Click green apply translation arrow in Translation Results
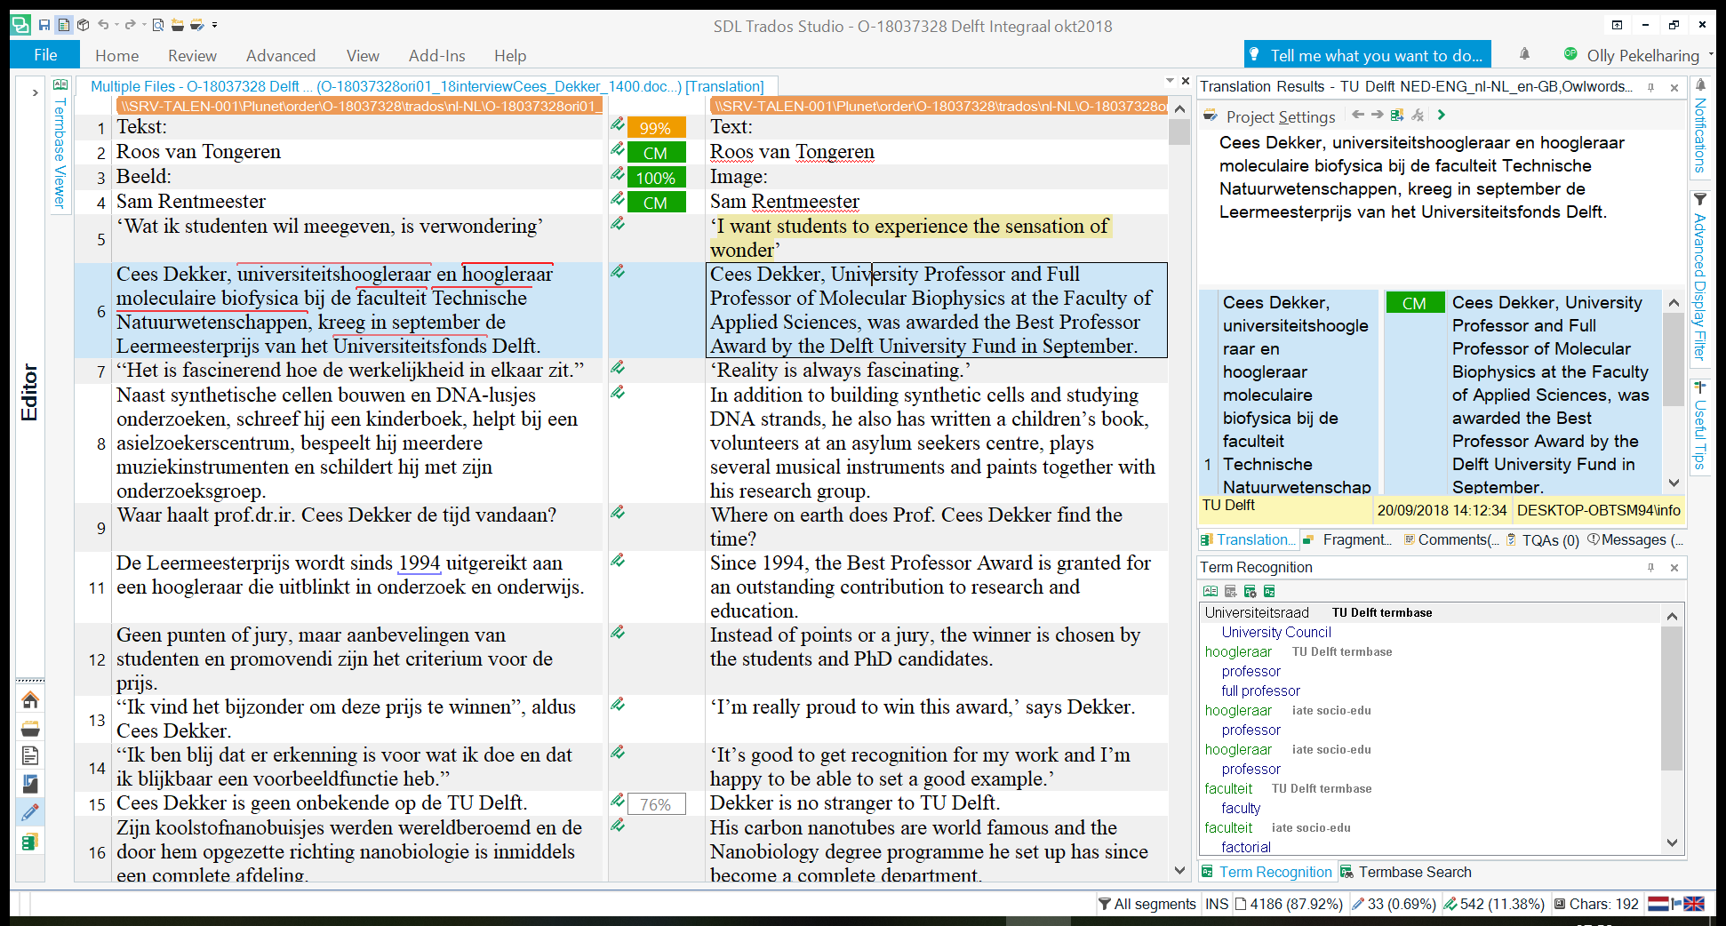The width and height of the screenshot is (1726, 926). pyautogui.click(x=1442, y=115)
